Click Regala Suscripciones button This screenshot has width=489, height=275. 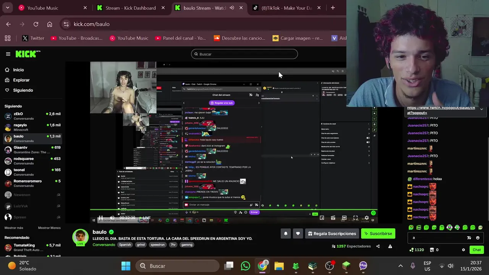pos(332,233)
